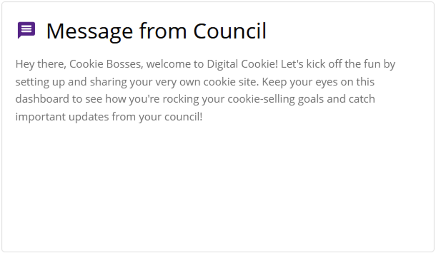This screenshot has width=436, height=253.
Task: Click the purple message bubble icon
Action: click(x=26, y=31)
